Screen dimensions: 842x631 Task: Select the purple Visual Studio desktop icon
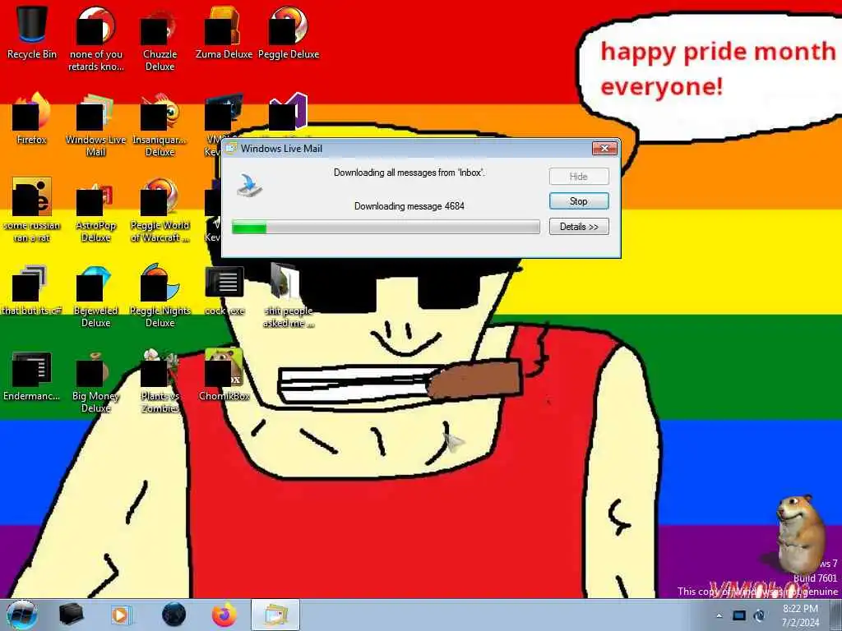pyautogui.click(x=289, y=112)
